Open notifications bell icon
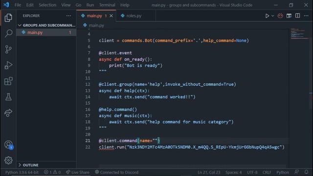 pyautogui.click(x=307, y=172)
